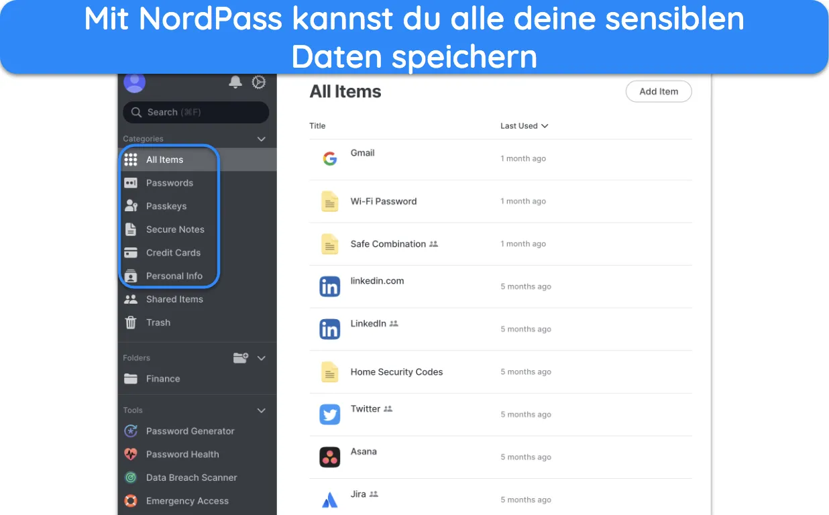Image resolution: width=829 pixels, height=515 pixels.
Task: Click the All Items grid icon
Action: pyautogui.click(x=131, y=160)
